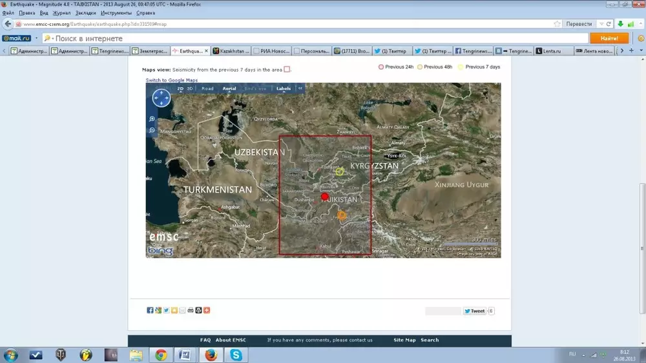Click the red earthquake marker in Tajikistan
Screen dimensions: 646x363
pyautogui.click(x=325, y=196)
